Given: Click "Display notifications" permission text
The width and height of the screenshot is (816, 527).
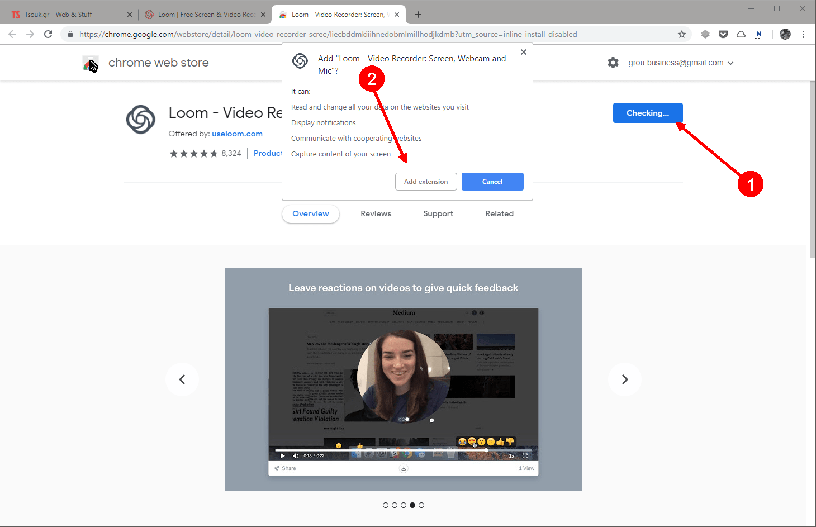Looking at the screenshot, I should [x=324, y=123].
